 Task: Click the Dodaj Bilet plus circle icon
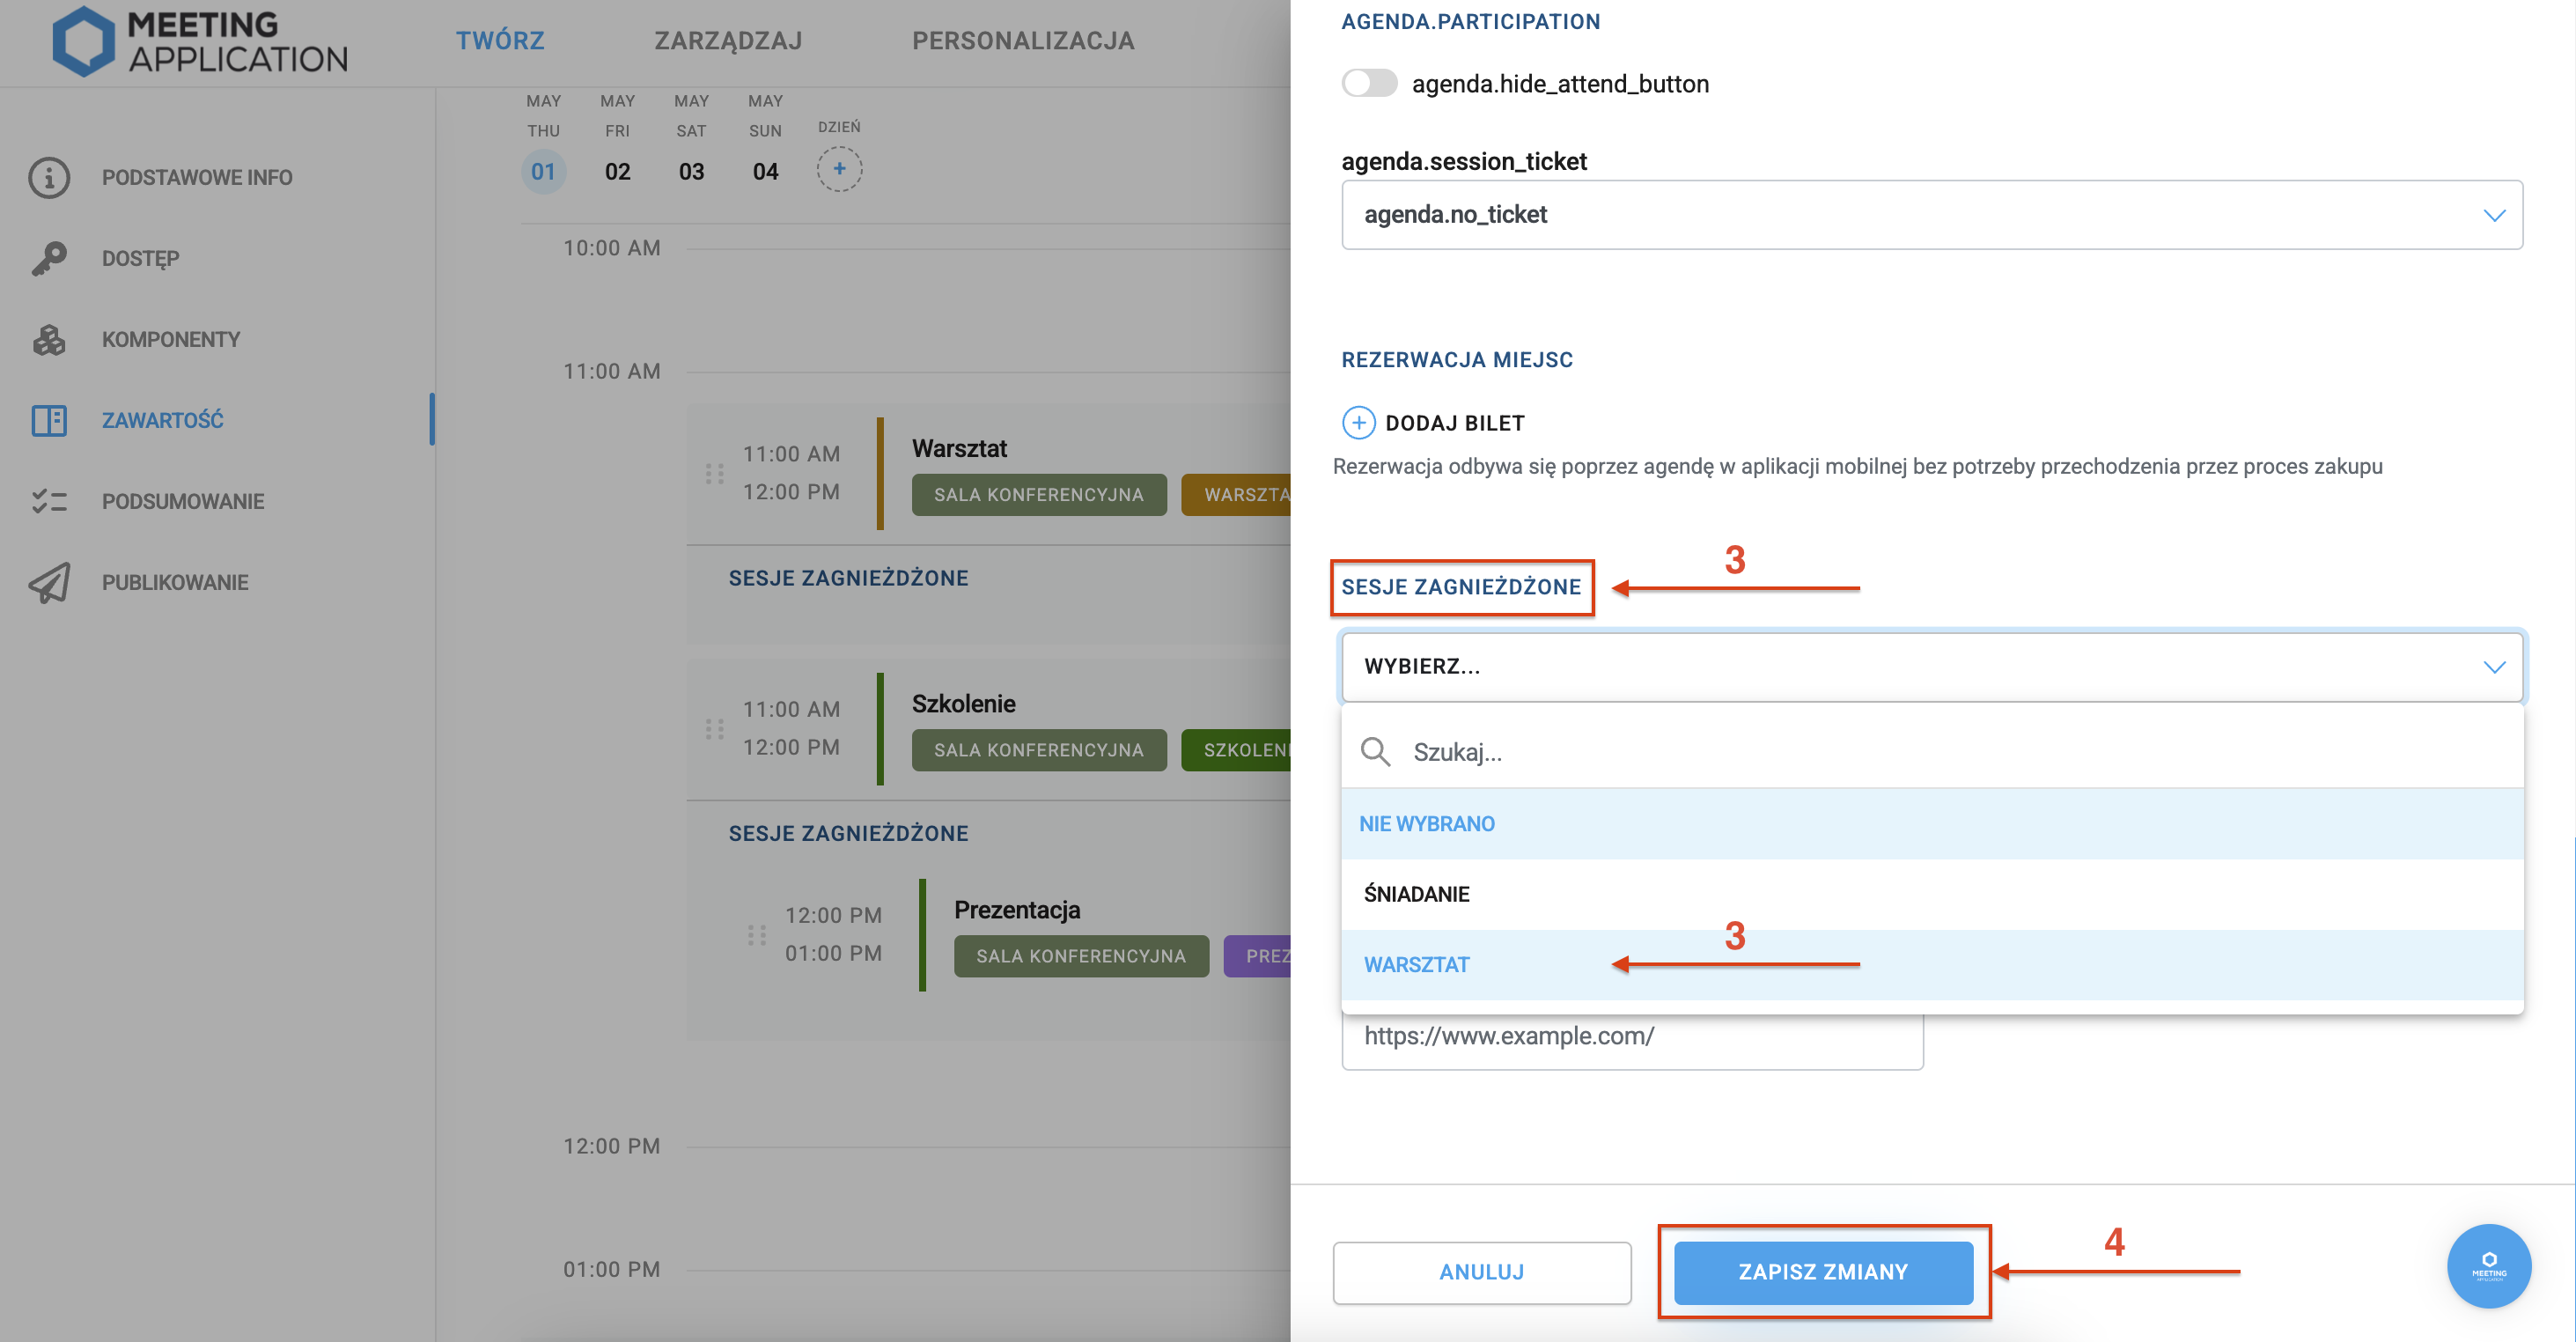[x=1358, y=423]
